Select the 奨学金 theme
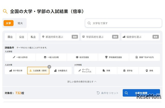165x108 pixels. coord(128,70)
